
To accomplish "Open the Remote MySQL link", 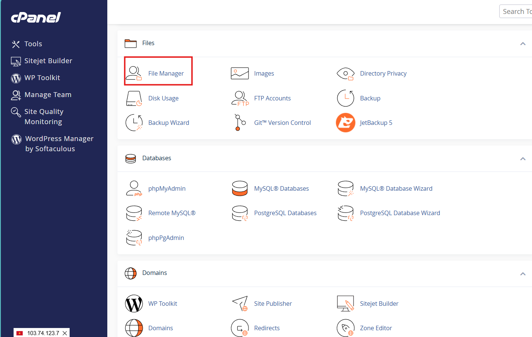I will coord(172,213).
